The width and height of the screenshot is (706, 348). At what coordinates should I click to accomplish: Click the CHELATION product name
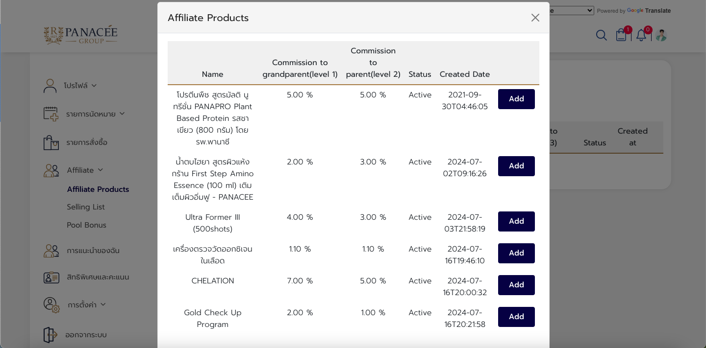213,281
